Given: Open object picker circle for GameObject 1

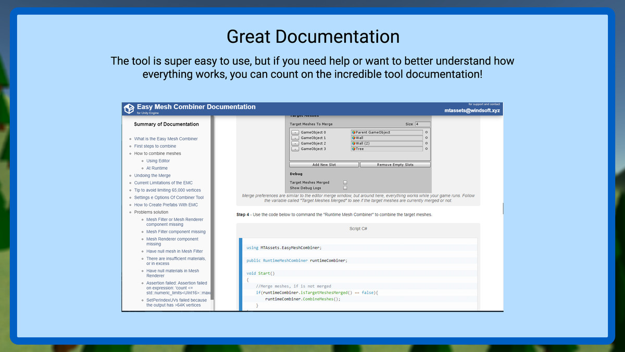Looking at the screenshot, I should (427, 138).
